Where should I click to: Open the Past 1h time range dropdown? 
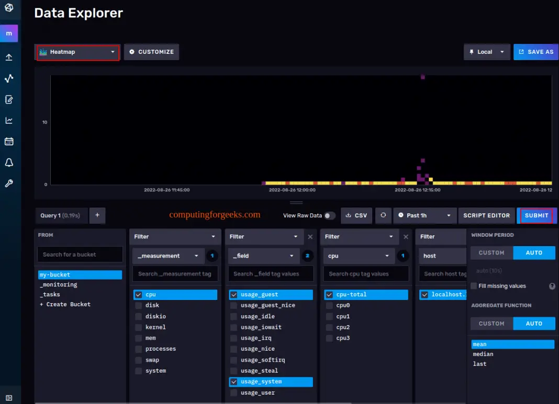424,215
